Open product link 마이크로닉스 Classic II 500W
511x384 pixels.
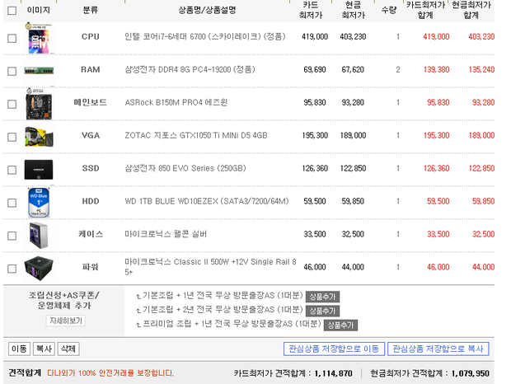[x=210, y=266]
